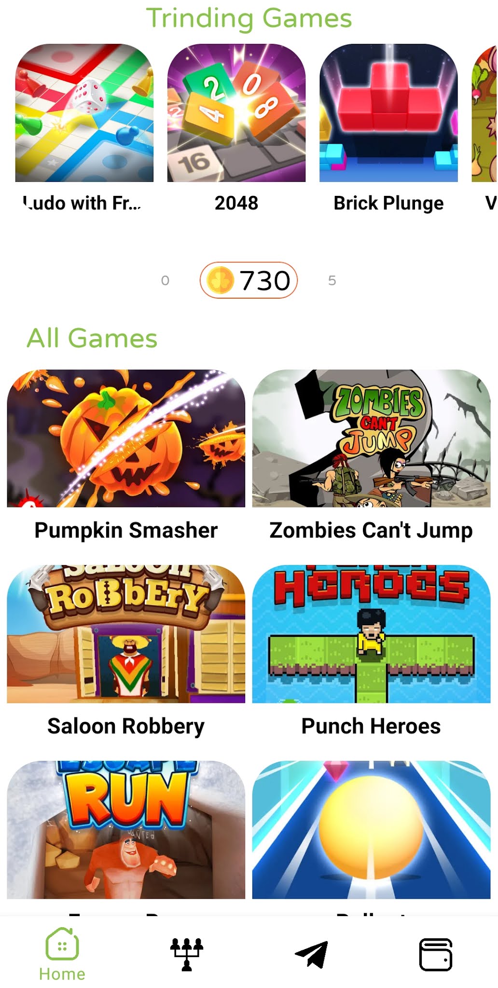This screenshot has height=988, width=498.
Task: Tap the paper plane share icon
Action: pos(311,954)
